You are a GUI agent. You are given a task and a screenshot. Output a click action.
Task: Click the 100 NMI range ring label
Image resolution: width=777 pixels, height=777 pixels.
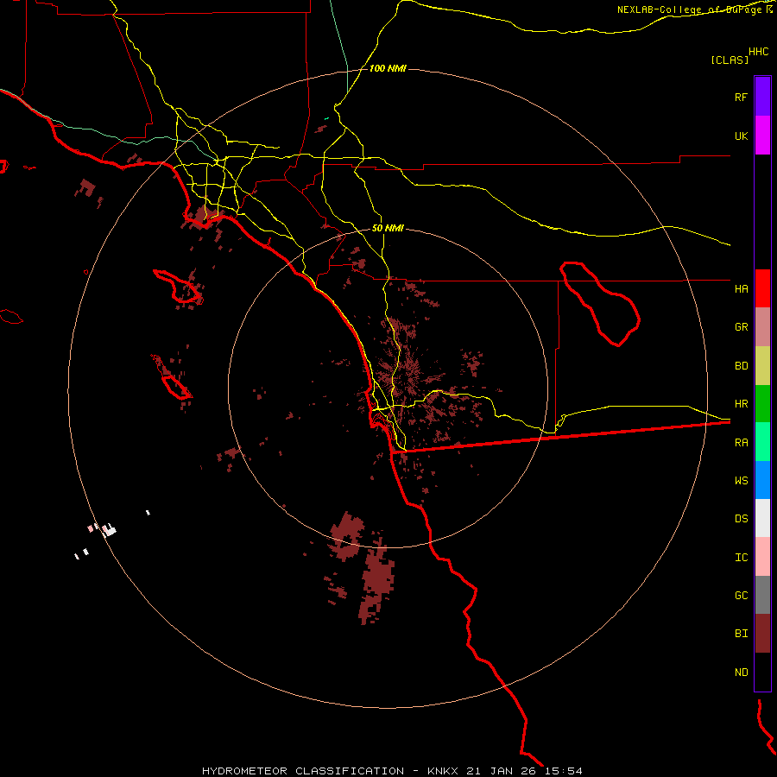(388, 68)
